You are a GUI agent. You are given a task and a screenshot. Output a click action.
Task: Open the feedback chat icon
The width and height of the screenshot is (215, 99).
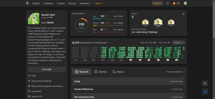(205, 92)
